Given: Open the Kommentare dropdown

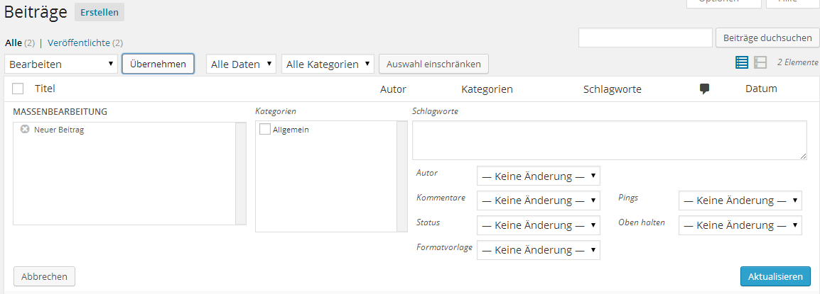Looking at the screenshot, I should point(538,200).
